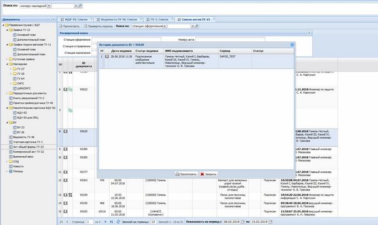This screenshot has height=225, width=378.
Task: Close the История документа dialog with X
Action: pyautogui.click(x=292, y=45)
